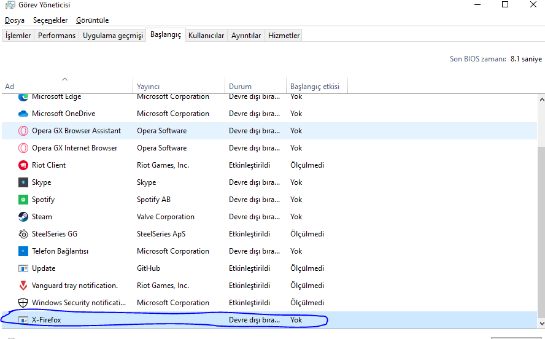The height and width of the screenshot is (339, 545).
Task: Select the SteelSeries GG icon
Action: click(x=23, y=234)
